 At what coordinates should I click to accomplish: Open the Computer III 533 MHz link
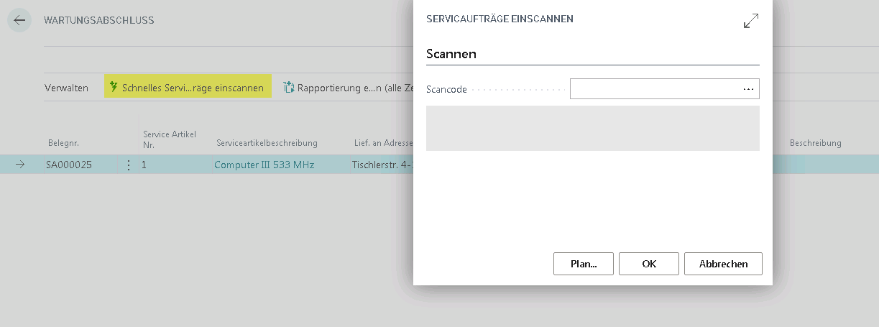(x=264, y=165)
